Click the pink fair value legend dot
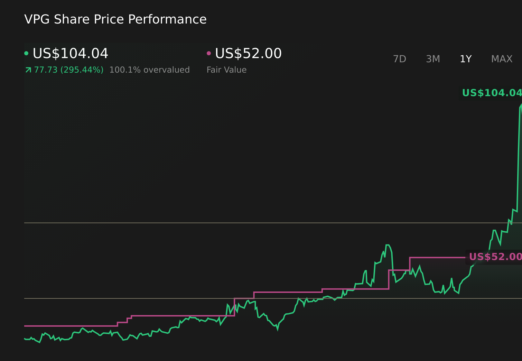Screen dimensions: 522x361 [208, 53]
